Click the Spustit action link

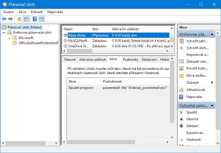[191, 112]
